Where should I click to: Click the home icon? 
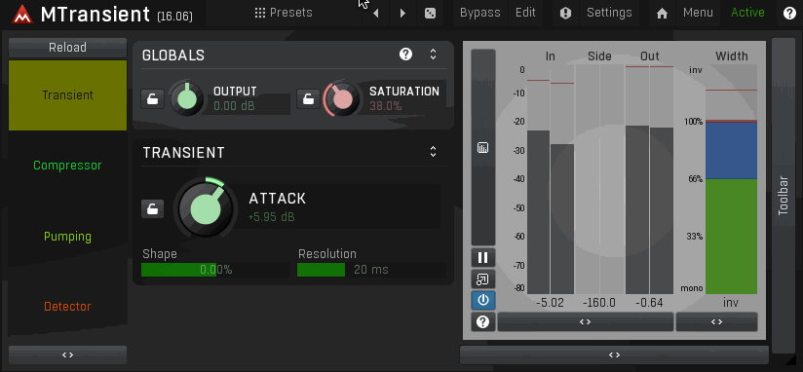click(662, 13)
